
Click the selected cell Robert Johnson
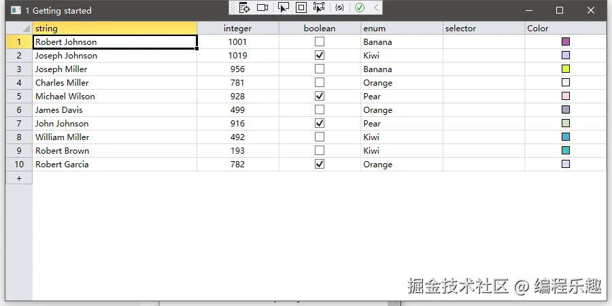point(115,41)
